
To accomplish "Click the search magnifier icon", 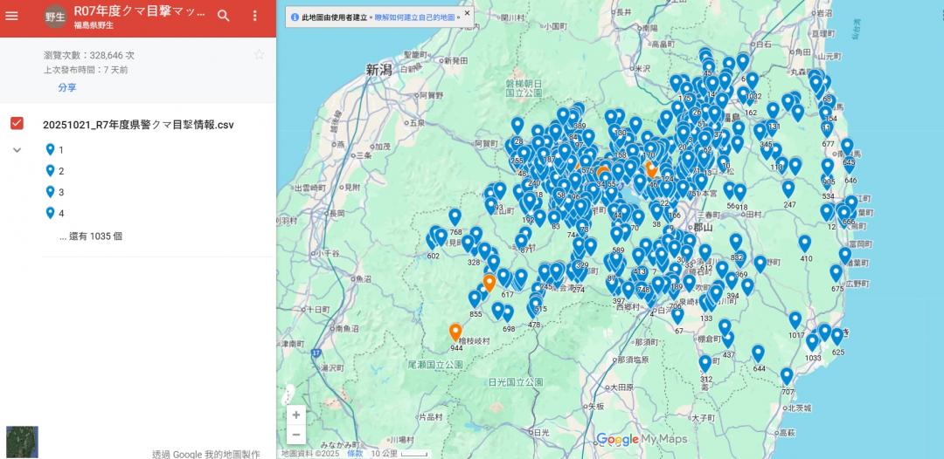I will pyautogui.click(x=224, y=16).
